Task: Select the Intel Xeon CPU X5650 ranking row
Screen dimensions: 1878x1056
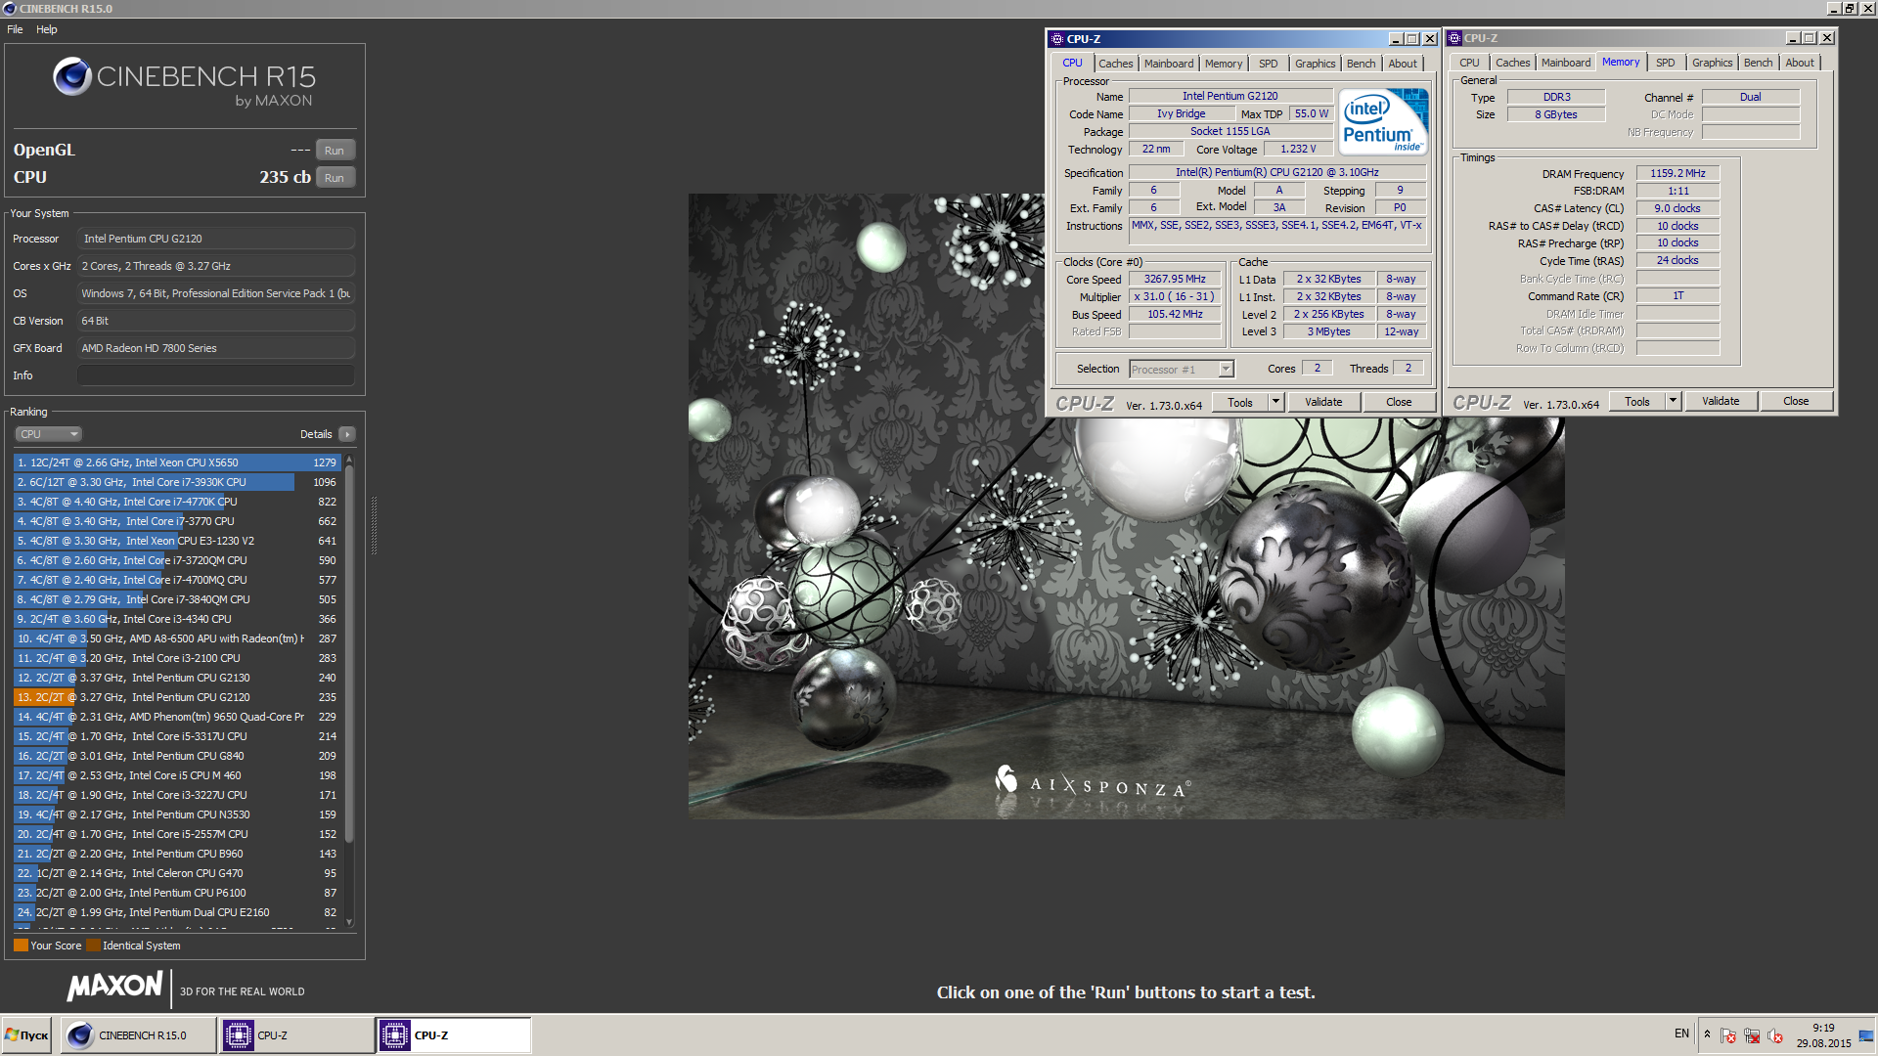Action: (176, 462)
